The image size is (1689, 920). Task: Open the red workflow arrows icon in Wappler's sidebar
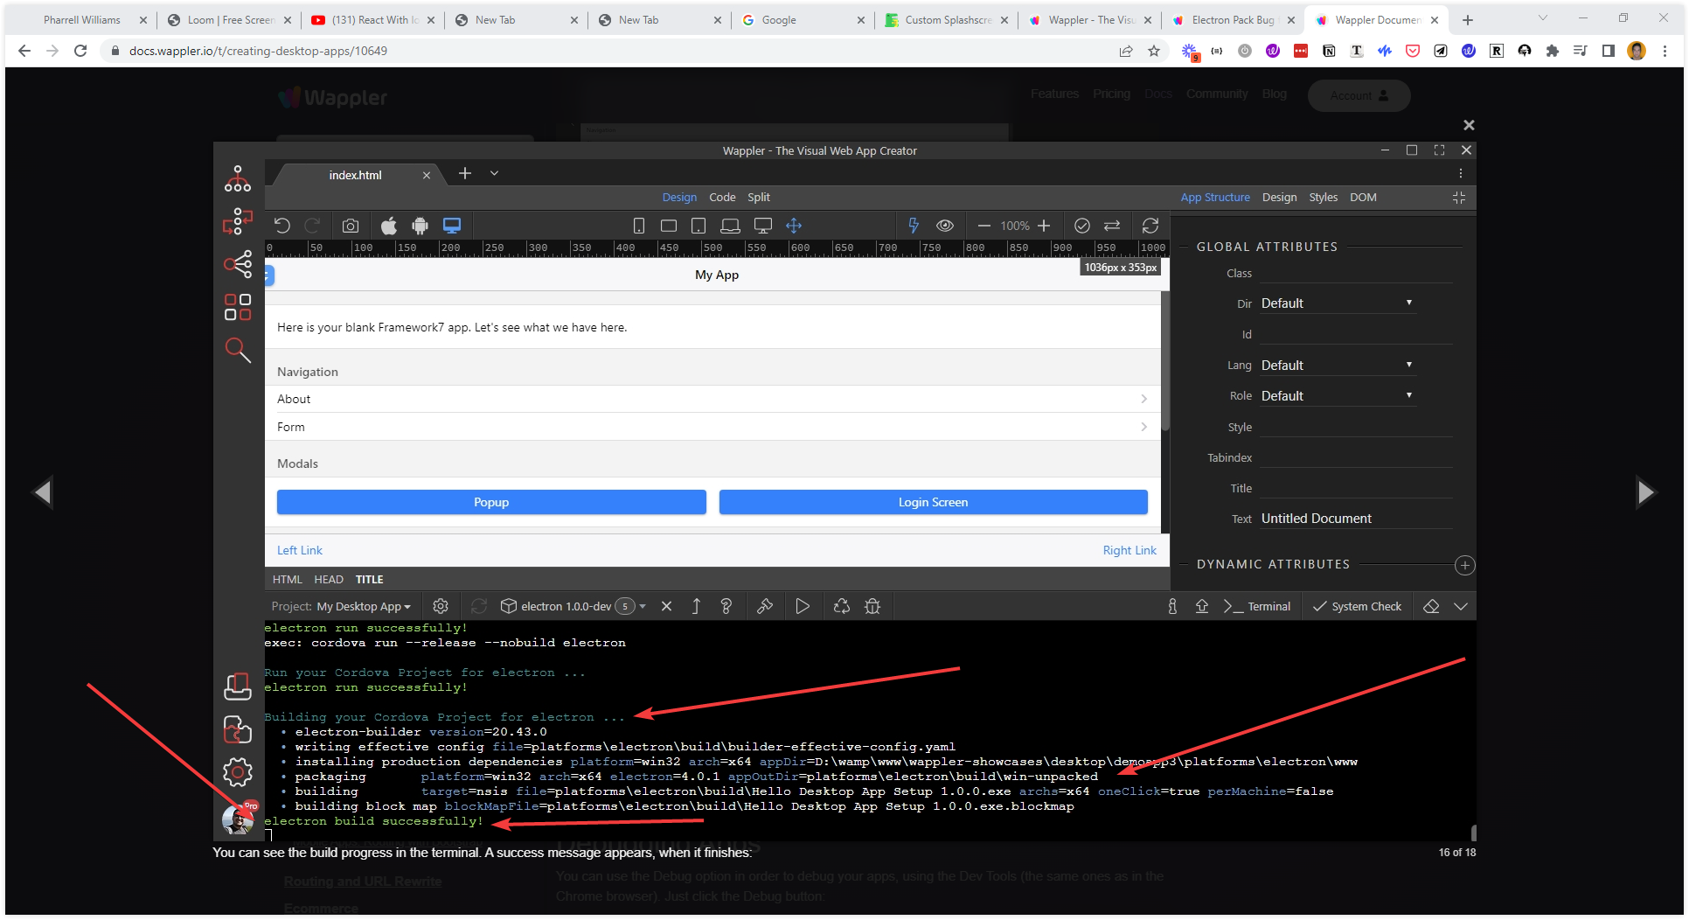237,221
